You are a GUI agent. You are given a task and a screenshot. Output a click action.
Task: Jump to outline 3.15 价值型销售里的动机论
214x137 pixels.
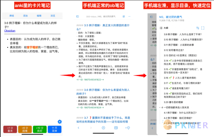(183, 71)
